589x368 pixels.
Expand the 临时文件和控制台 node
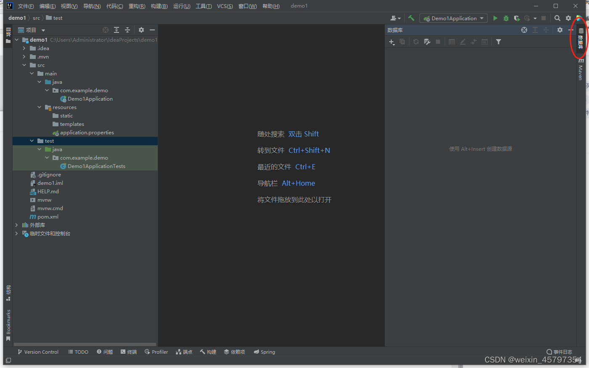[x=16, y=233]
